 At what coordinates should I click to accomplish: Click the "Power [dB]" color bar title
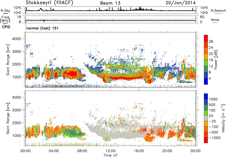[216, 60]
